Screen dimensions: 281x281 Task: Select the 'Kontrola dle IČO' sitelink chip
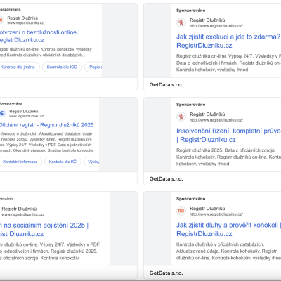pos(62,67)
